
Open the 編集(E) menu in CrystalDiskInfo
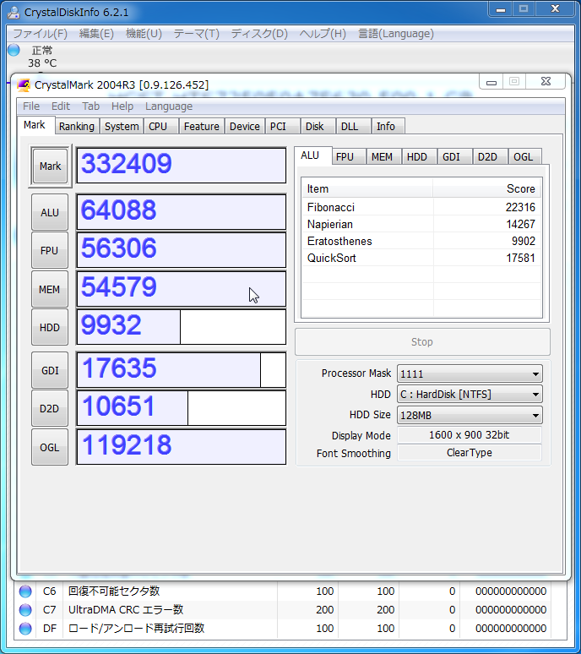pyautogui.click(x=96, y=33)
